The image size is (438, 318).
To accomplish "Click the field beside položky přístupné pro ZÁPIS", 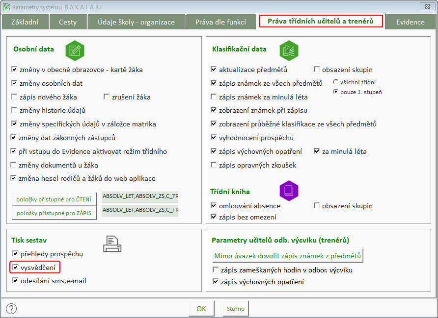I will tap(140, 211).
